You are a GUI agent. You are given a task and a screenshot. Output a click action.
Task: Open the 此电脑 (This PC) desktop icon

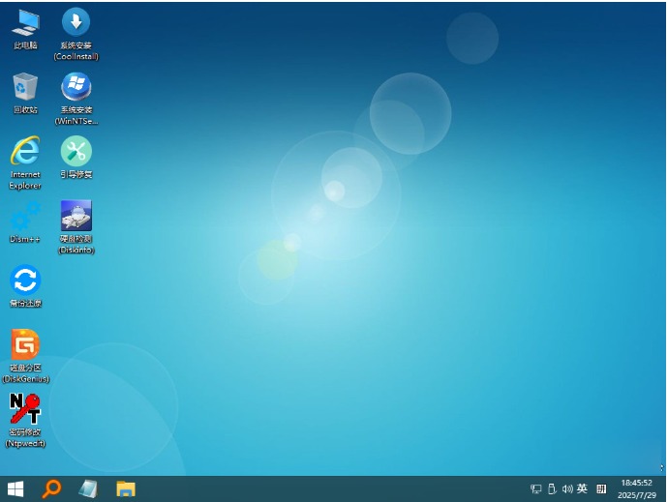coord(25,30)
